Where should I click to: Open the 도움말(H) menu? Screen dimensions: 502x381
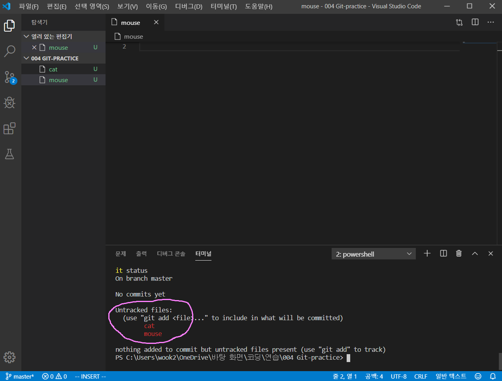[x=259, y=6]
